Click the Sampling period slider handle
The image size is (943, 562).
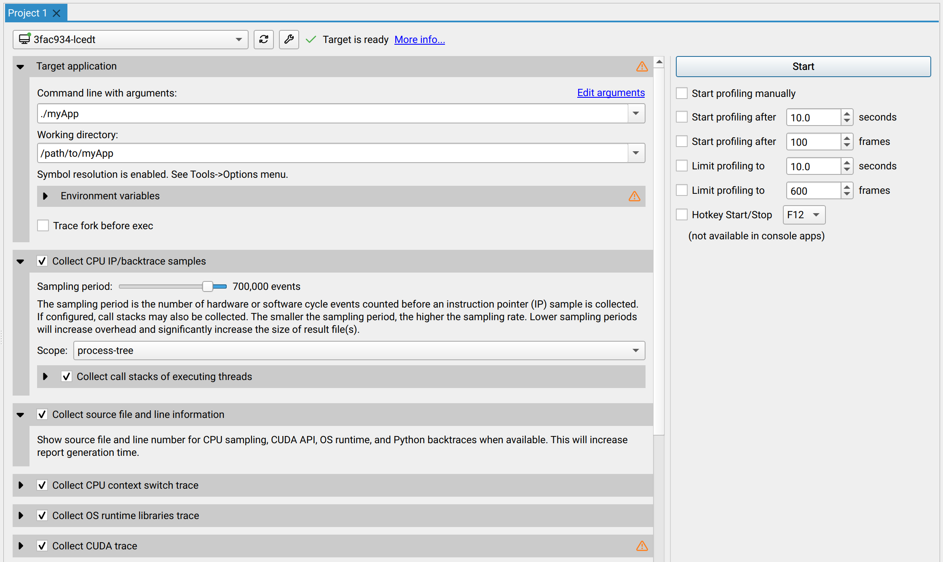(x=207, y=286)
